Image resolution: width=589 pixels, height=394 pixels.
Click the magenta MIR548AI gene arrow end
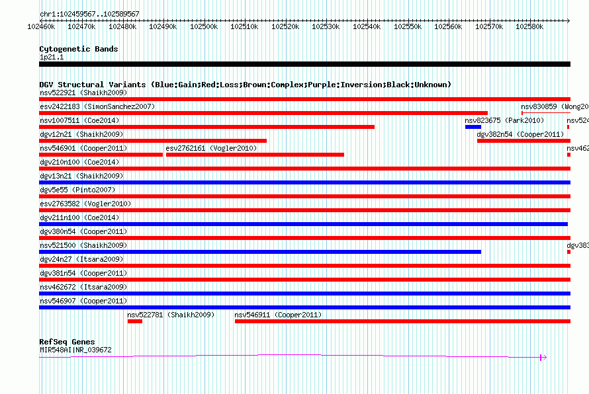[x=543, y=358]
